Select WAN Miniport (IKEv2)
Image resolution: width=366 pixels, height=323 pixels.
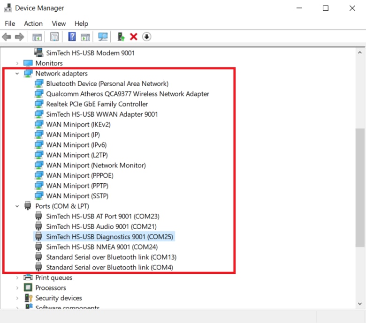[78, 124]
